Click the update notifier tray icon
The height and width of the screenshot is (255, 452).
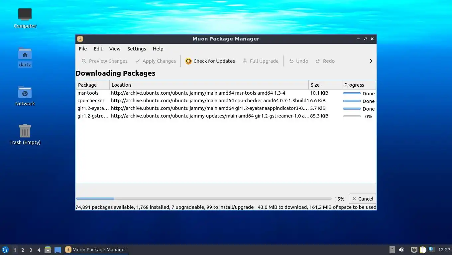coord(431,249)
